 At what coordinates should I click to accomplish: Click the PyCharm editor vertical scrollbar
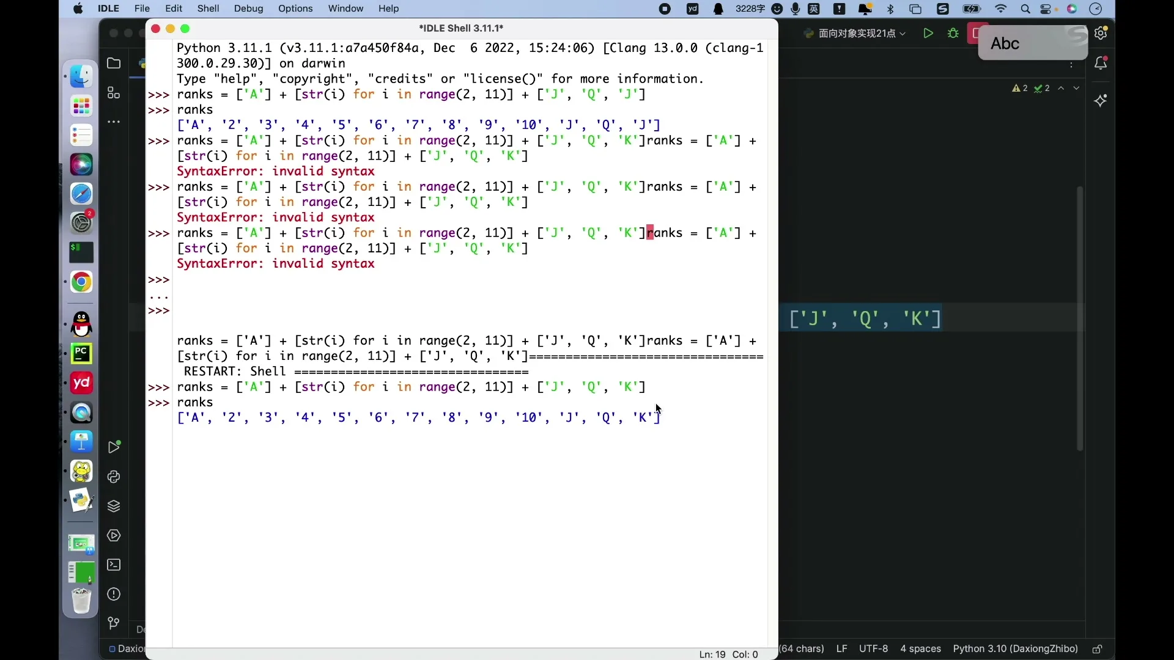1080,319
